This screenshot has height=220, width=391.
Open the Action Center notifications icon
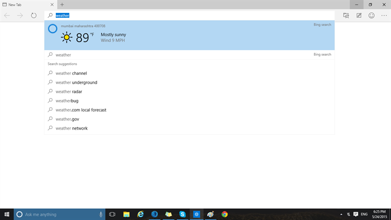point(356,214)
